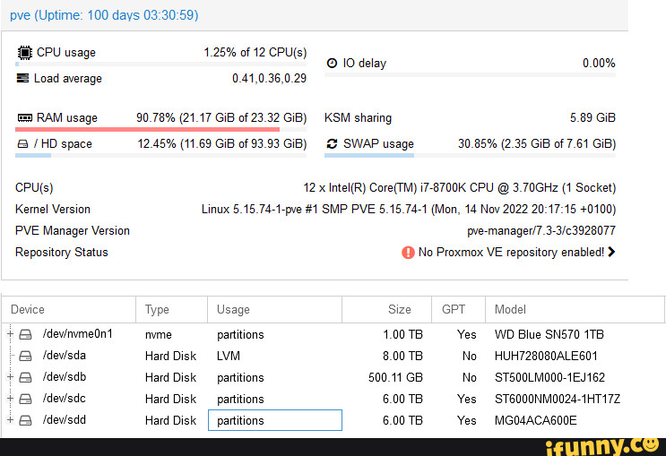Click the CPU usage chip icon

tap(24, 52)
